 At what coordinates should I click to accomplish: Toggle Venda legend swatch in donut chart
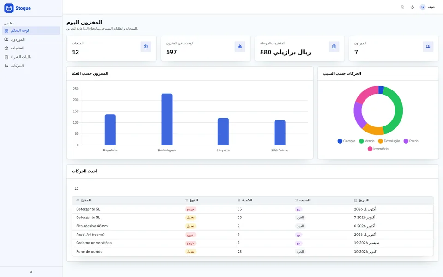tap(361, 141)
